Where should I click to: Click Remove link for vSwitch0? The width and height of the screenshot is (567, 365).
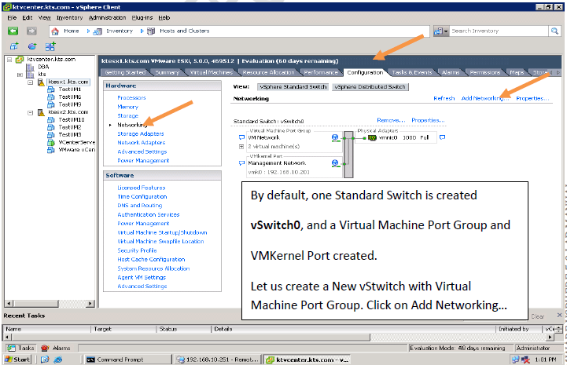pyautogui.click(x=391, y=120)
